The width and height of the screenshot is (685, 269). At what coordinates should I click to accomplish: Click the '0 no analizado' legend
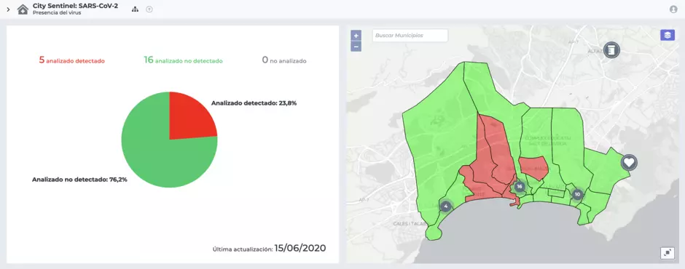(x=284, y=60)
